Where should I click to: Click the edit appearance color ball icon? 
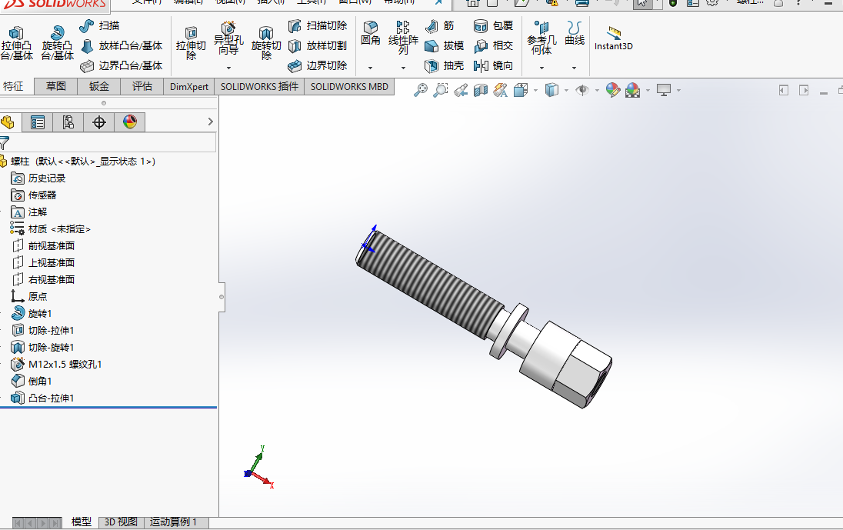[x=613, y=90]
